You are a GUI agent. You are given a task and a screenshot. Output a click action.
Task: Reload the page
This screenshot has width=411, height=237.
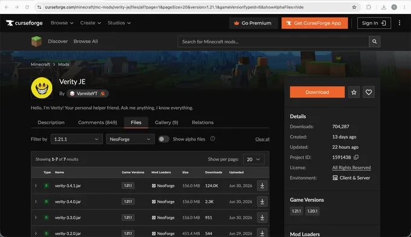pos(27,7)
